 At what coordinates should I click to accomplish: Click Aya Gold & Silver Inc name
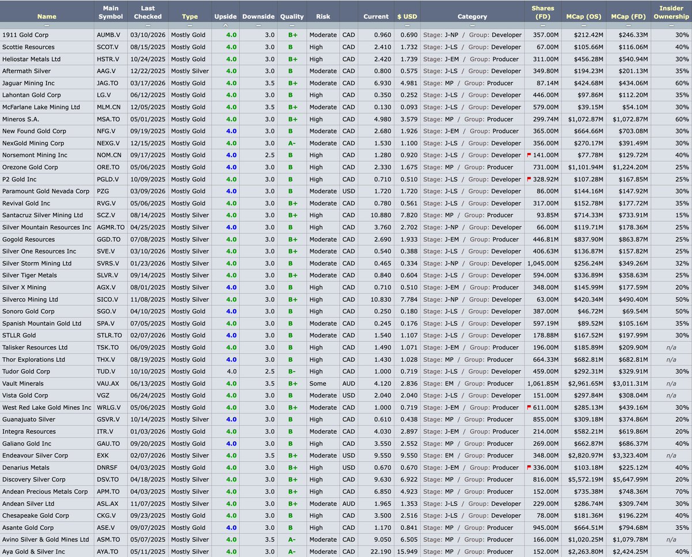click(33, 551)
